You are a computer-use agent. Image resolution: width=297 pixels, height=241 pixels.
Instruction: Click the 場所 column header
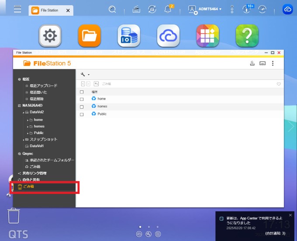click(94, 92)
